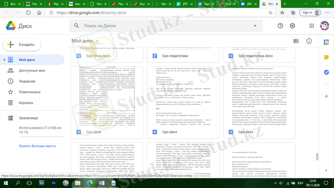The image size is (334, 188).
Task: Open Windows taskbar search
Action: pyautogui.click(x=18, y=183)
